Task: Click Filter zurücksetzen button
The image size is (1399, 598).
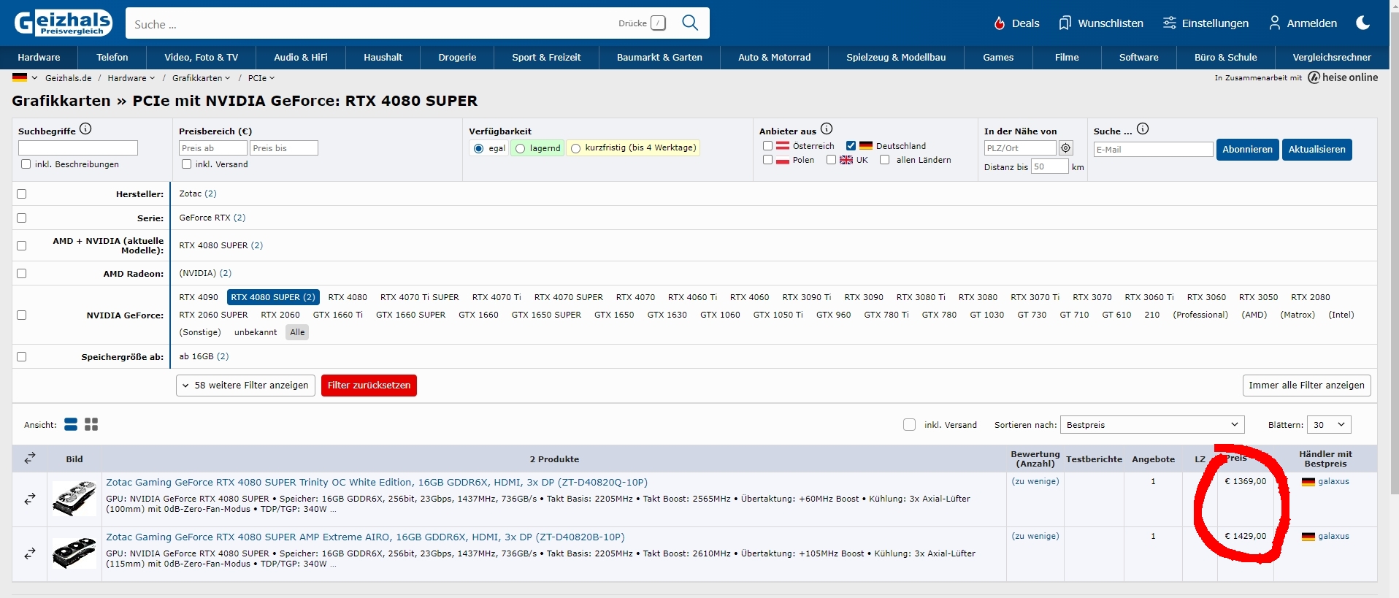Action: coord(369,386)
